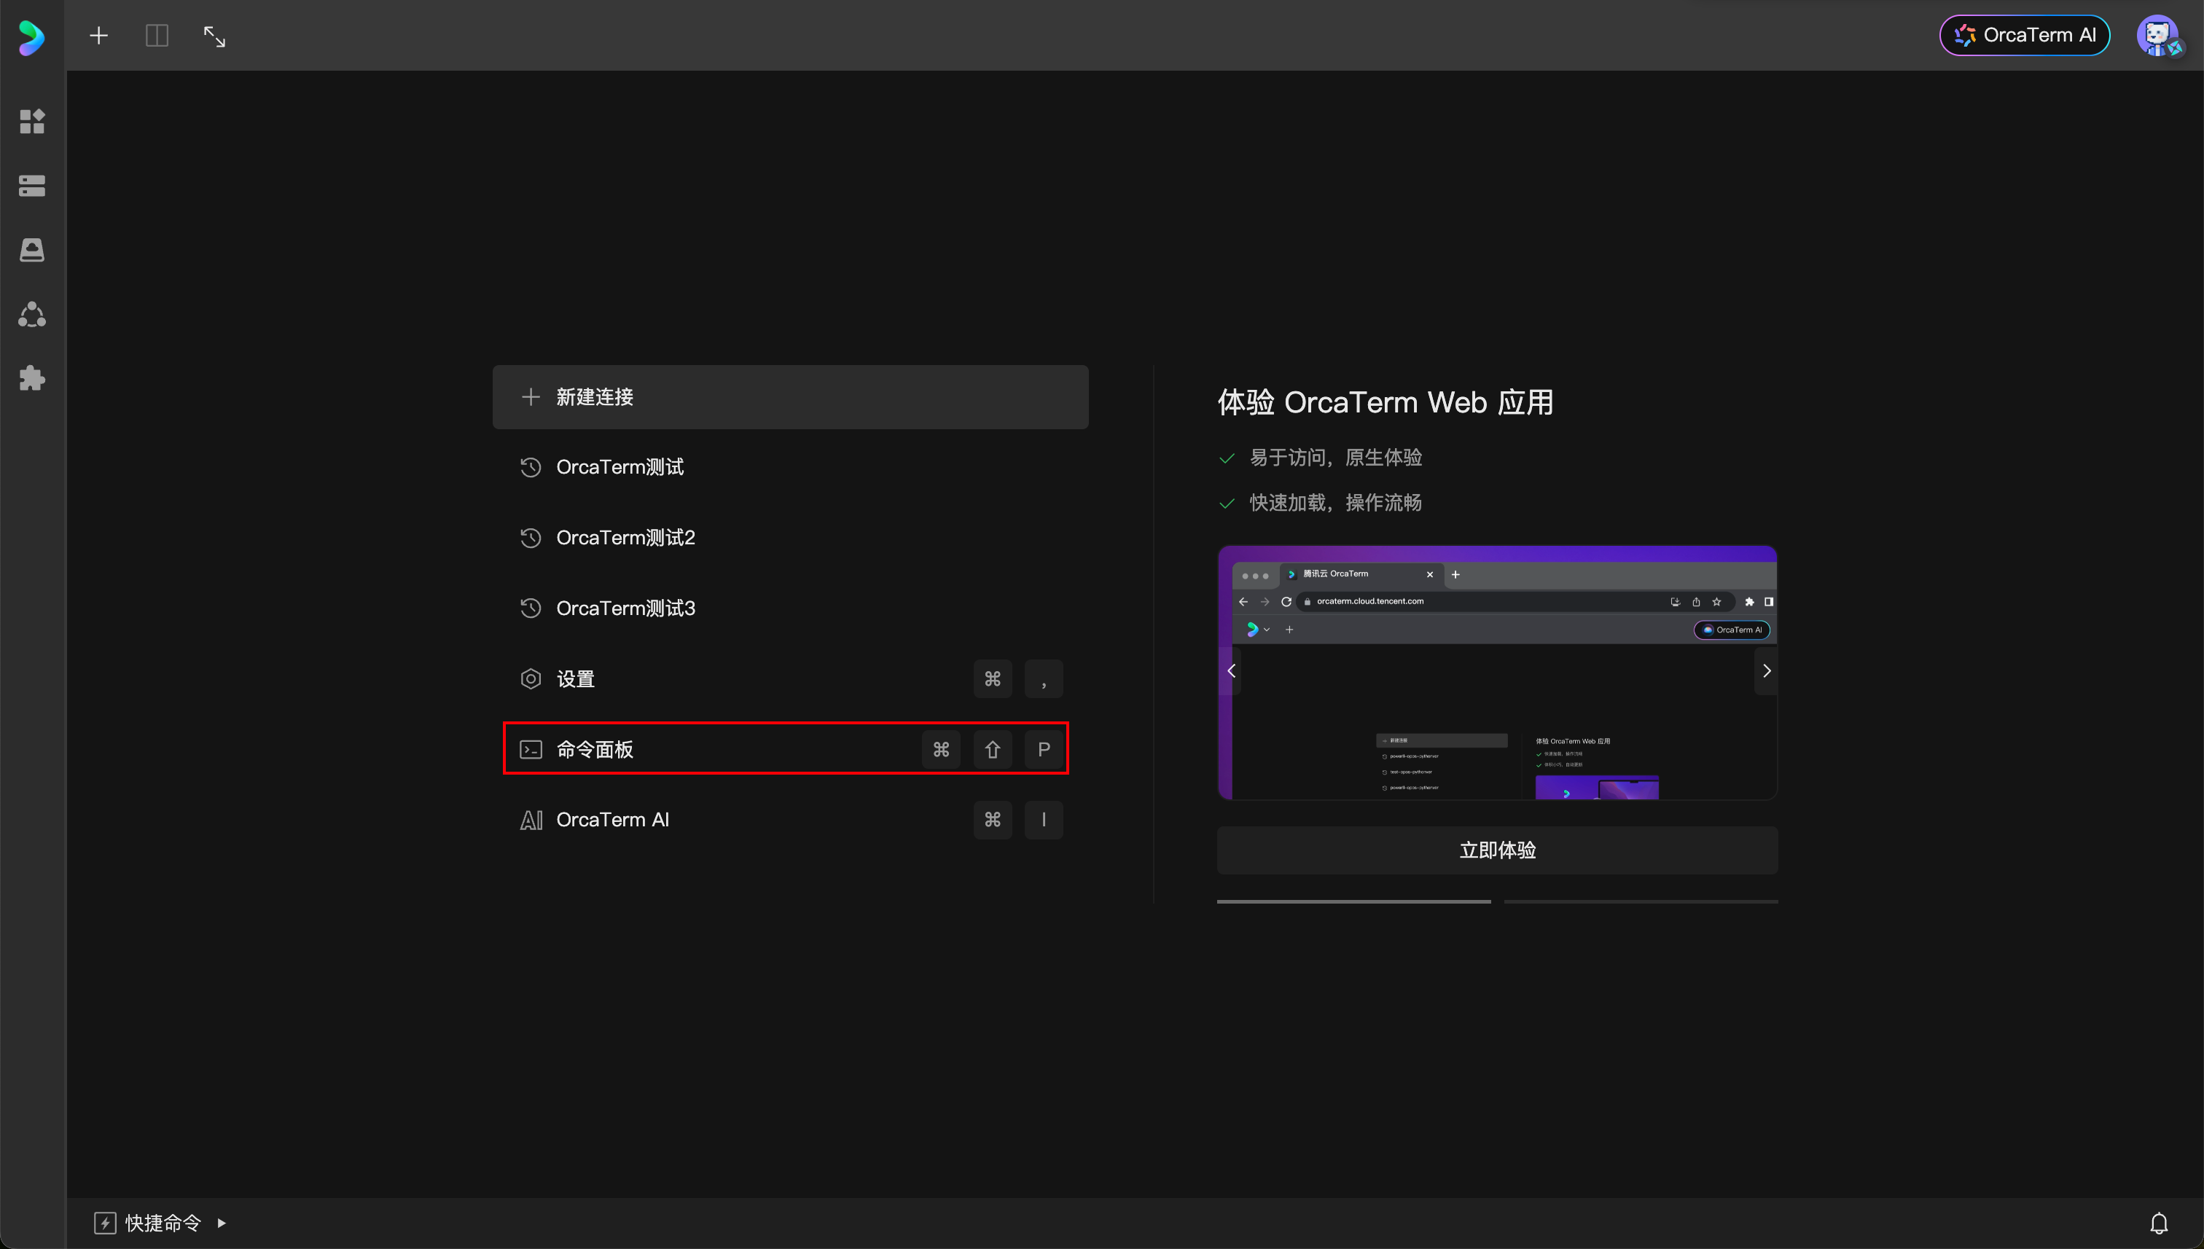Open the disk drive sidebar icon
The width and height of the screenshot is (2204, 1249).
coord(32,250)
